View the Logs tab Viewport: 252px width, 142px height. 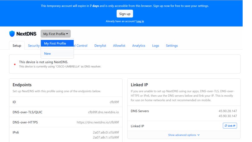pyautogui.click(x=155, y=46)
